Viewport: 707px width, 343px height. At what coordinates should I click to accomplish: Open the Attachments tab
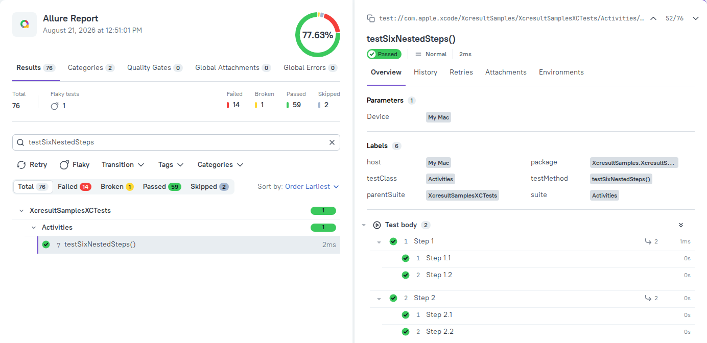[506, 72]
